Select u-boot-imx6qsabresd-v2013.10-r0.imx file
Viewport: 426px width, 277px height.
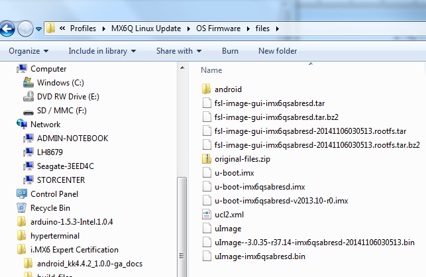[281, 201]
